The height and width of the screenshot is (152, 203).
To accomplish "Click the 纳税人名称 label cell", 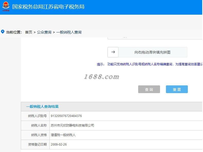I will point(35,125).
